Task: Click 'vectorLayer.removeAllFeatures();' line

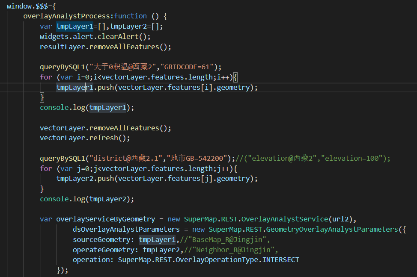Action: [x=105, y=128]
